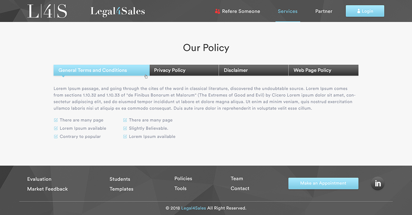This screenshot has height=215, width=412.
Task: Switch to the Privacy Policy tab
Action: [184, 70]
